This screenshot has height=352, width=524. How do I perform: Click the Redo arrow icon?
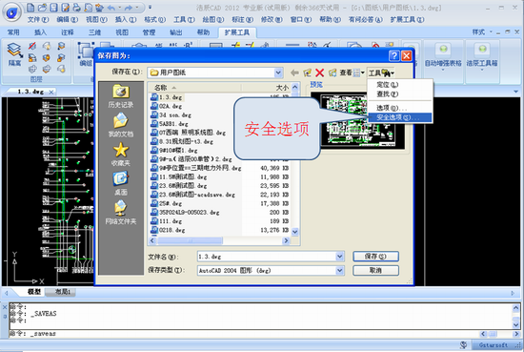click(x=129, y=8)
